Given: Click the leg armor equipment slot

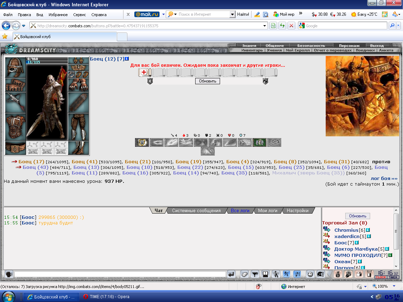Looking at the screenshot, I should click(78, 127).
